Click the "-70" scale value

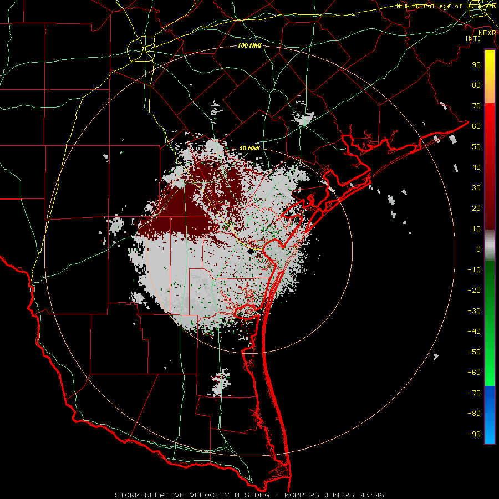(x=474, y=393)
